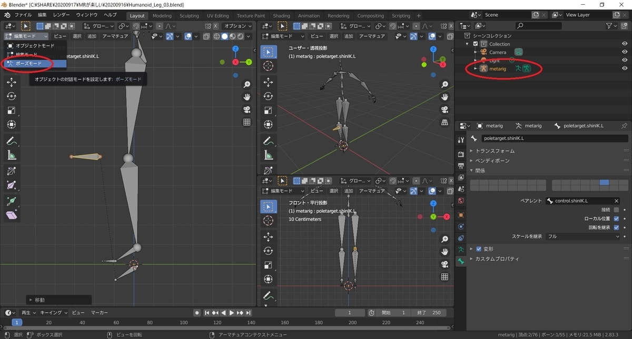The width and height of the screenshot is (632, 339).
Task: Disable the 回転を継承 checkbox
Action: 616,227
